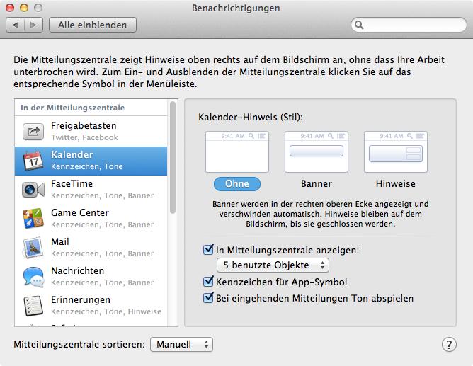473x366 pixels.
Task: Select the Hinweise alert style label
Action: click(396, 183)
